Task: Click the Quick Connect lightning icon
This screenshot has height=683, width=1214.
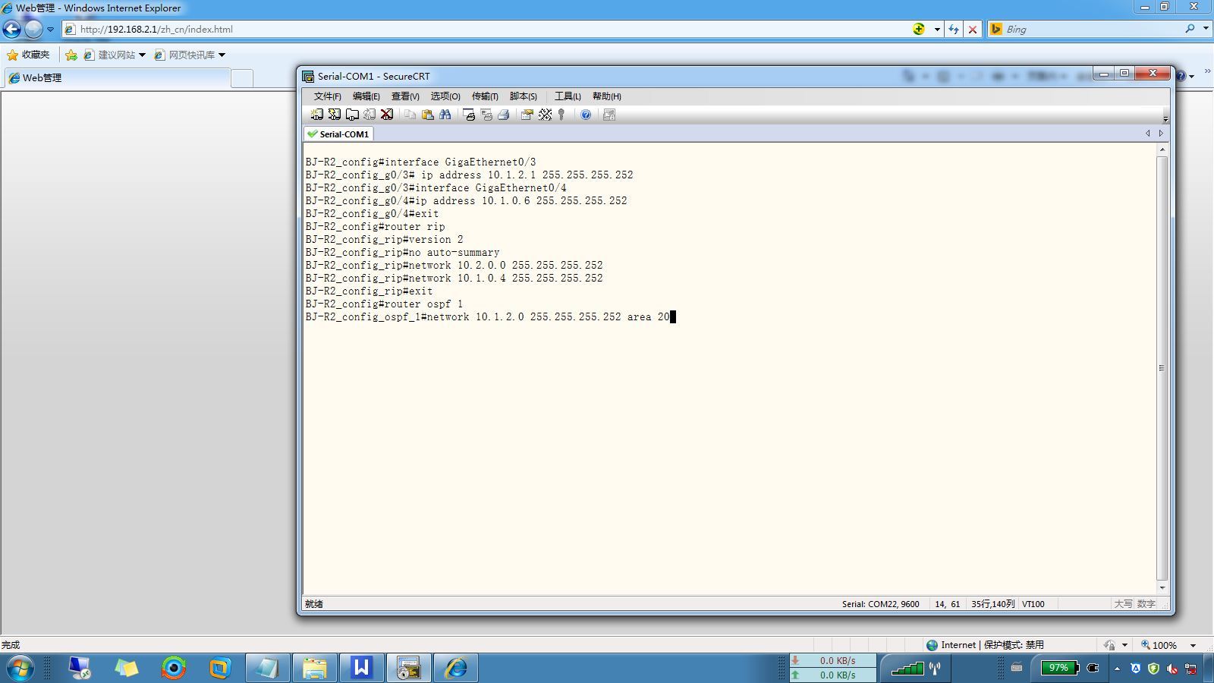Action: [x=334, y=115]
